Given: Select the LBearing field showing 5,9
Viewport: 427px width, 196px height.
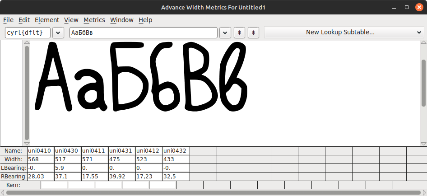Looking at the screenshot, I should [68, 168].
